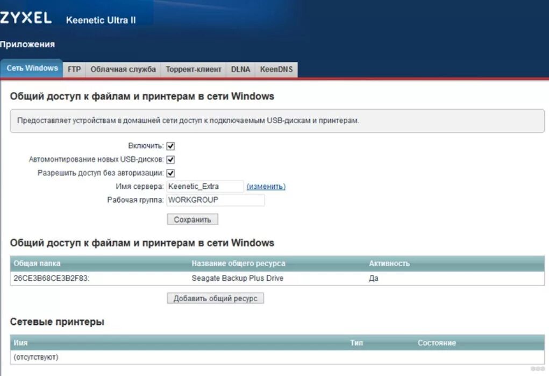Image resolution: width=549 pixels, height=376 pixels.
Task: Click the Keenetic Ultra II title
Action: coord(101,20)
